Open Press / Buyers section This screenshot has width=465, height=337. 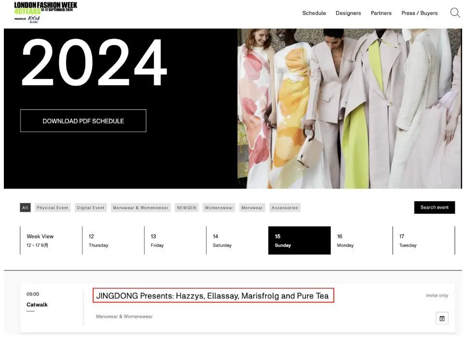[419, 13]
